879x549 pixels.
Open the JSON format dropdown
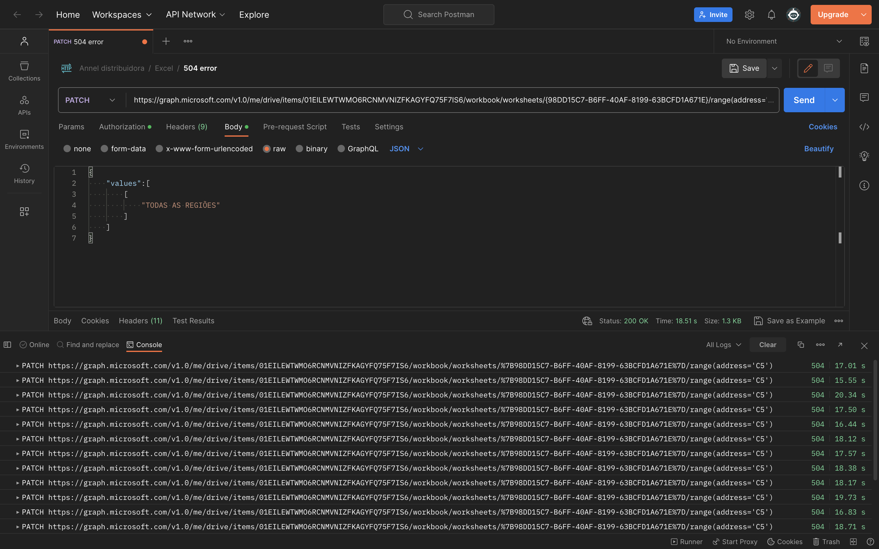tap(407, 149)
